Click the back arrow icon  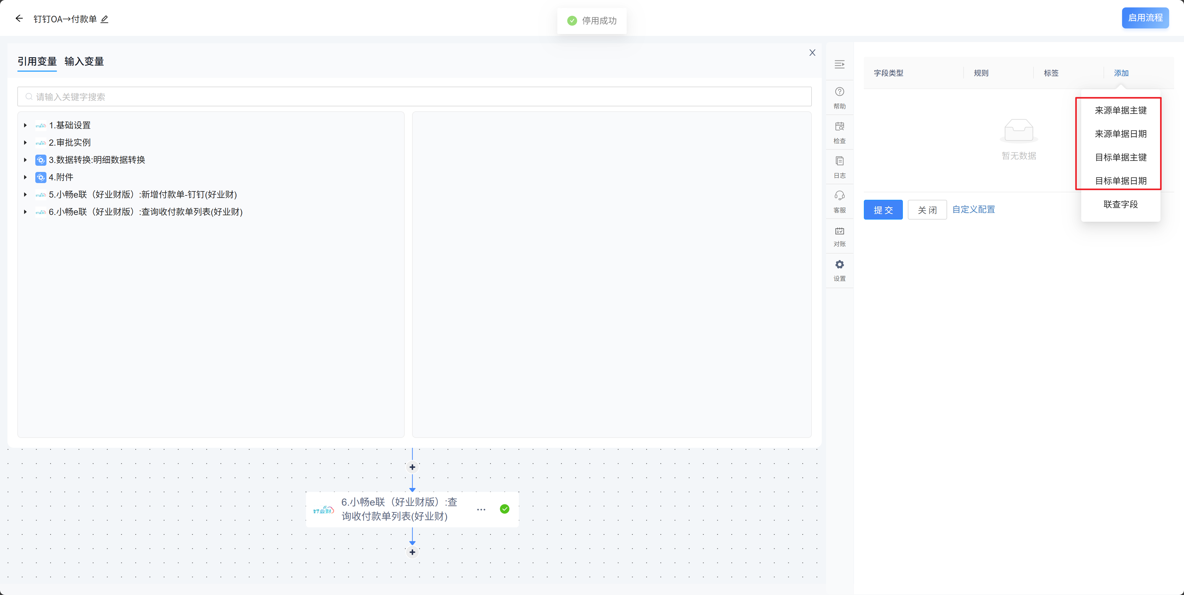tap(19, 18)
